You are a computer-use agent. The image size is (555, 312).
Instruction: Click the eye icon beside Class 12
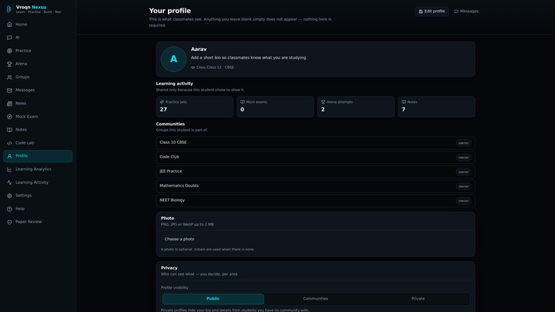[193, 67]
